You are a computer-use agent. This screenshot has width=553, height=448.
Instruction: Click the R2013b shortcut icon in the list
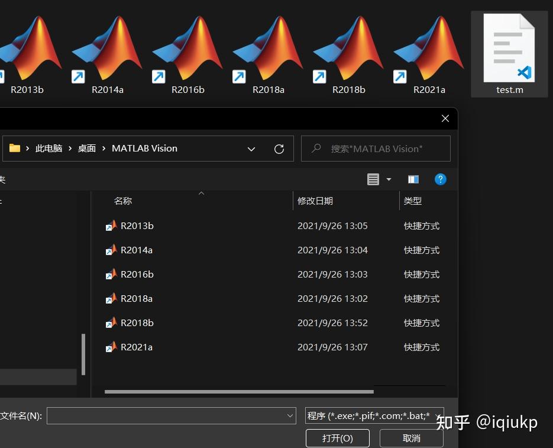(111, 225)
